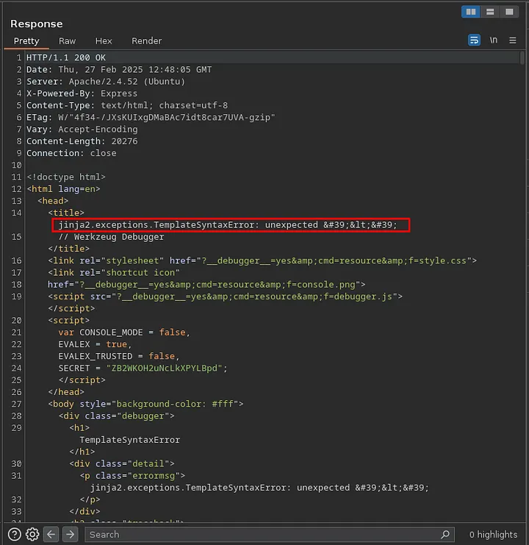
Task: Open the Response options hamburger menu
Action: (512, 40)
